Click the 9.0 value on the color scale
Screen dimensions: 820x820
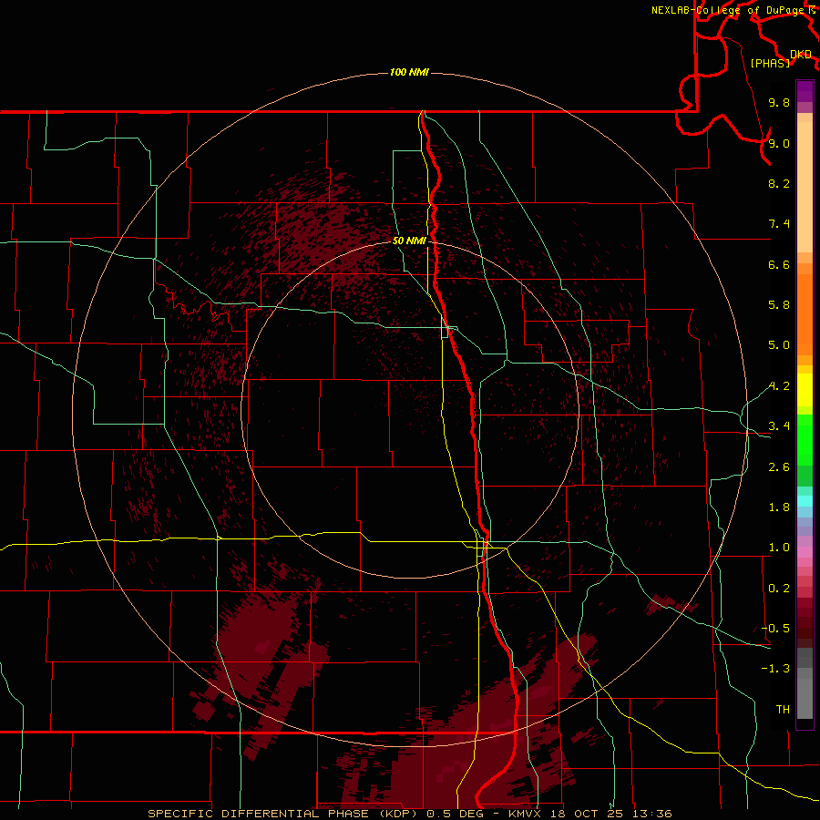pos(779,143)
